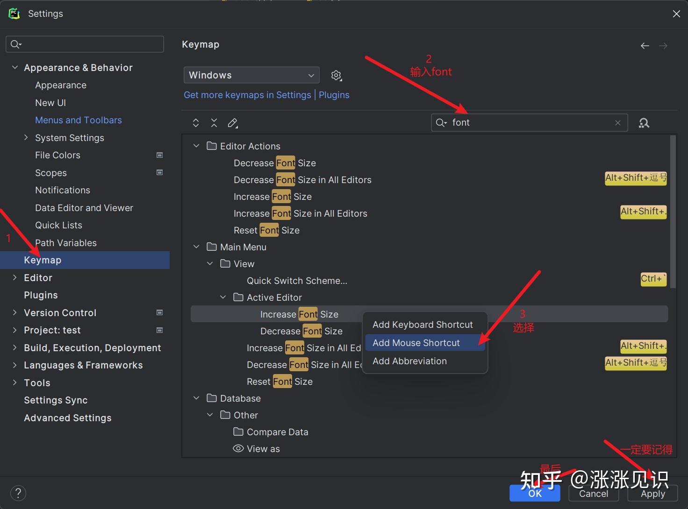Click the PyCharm logo in title bar
688x509 pixels.
[14, 14]
